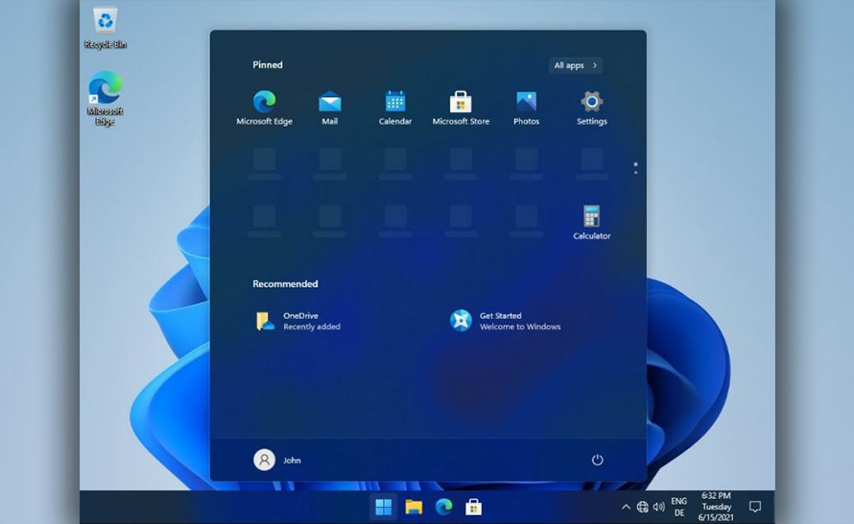Open Settings from pinned apps
This screenshot has width=854, height=524.
(591, 107)
